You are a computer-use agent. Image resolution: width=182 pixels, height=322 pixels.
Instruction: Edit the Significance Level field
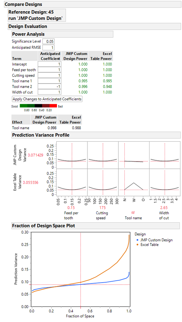(48, 41)
